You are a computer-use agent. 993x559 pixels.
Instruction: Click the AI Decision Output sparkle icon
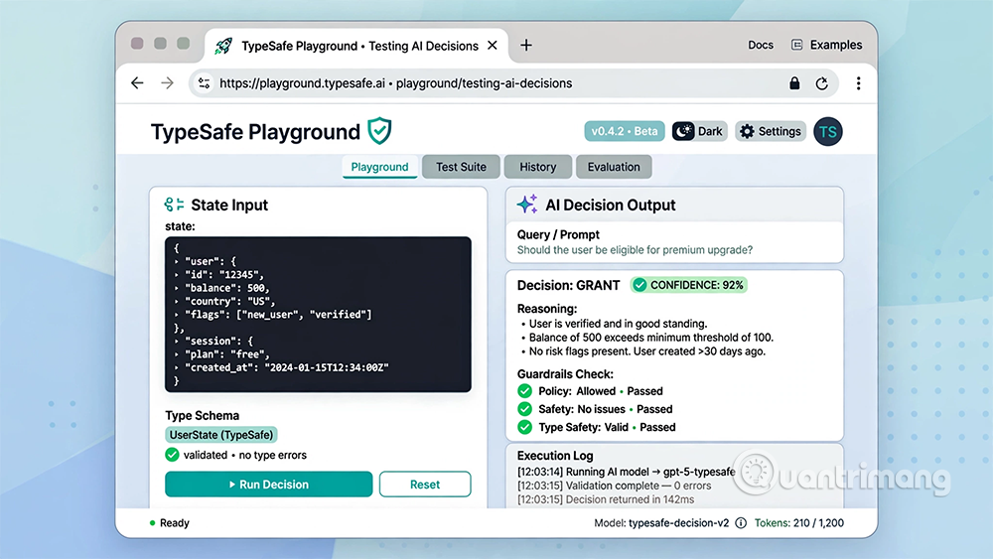pyautogui.click(x=527, y=204)
